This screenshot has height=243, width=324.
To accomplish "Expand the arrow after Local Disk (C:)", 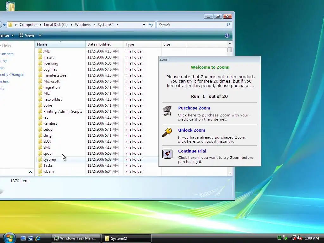I will 71,25.
